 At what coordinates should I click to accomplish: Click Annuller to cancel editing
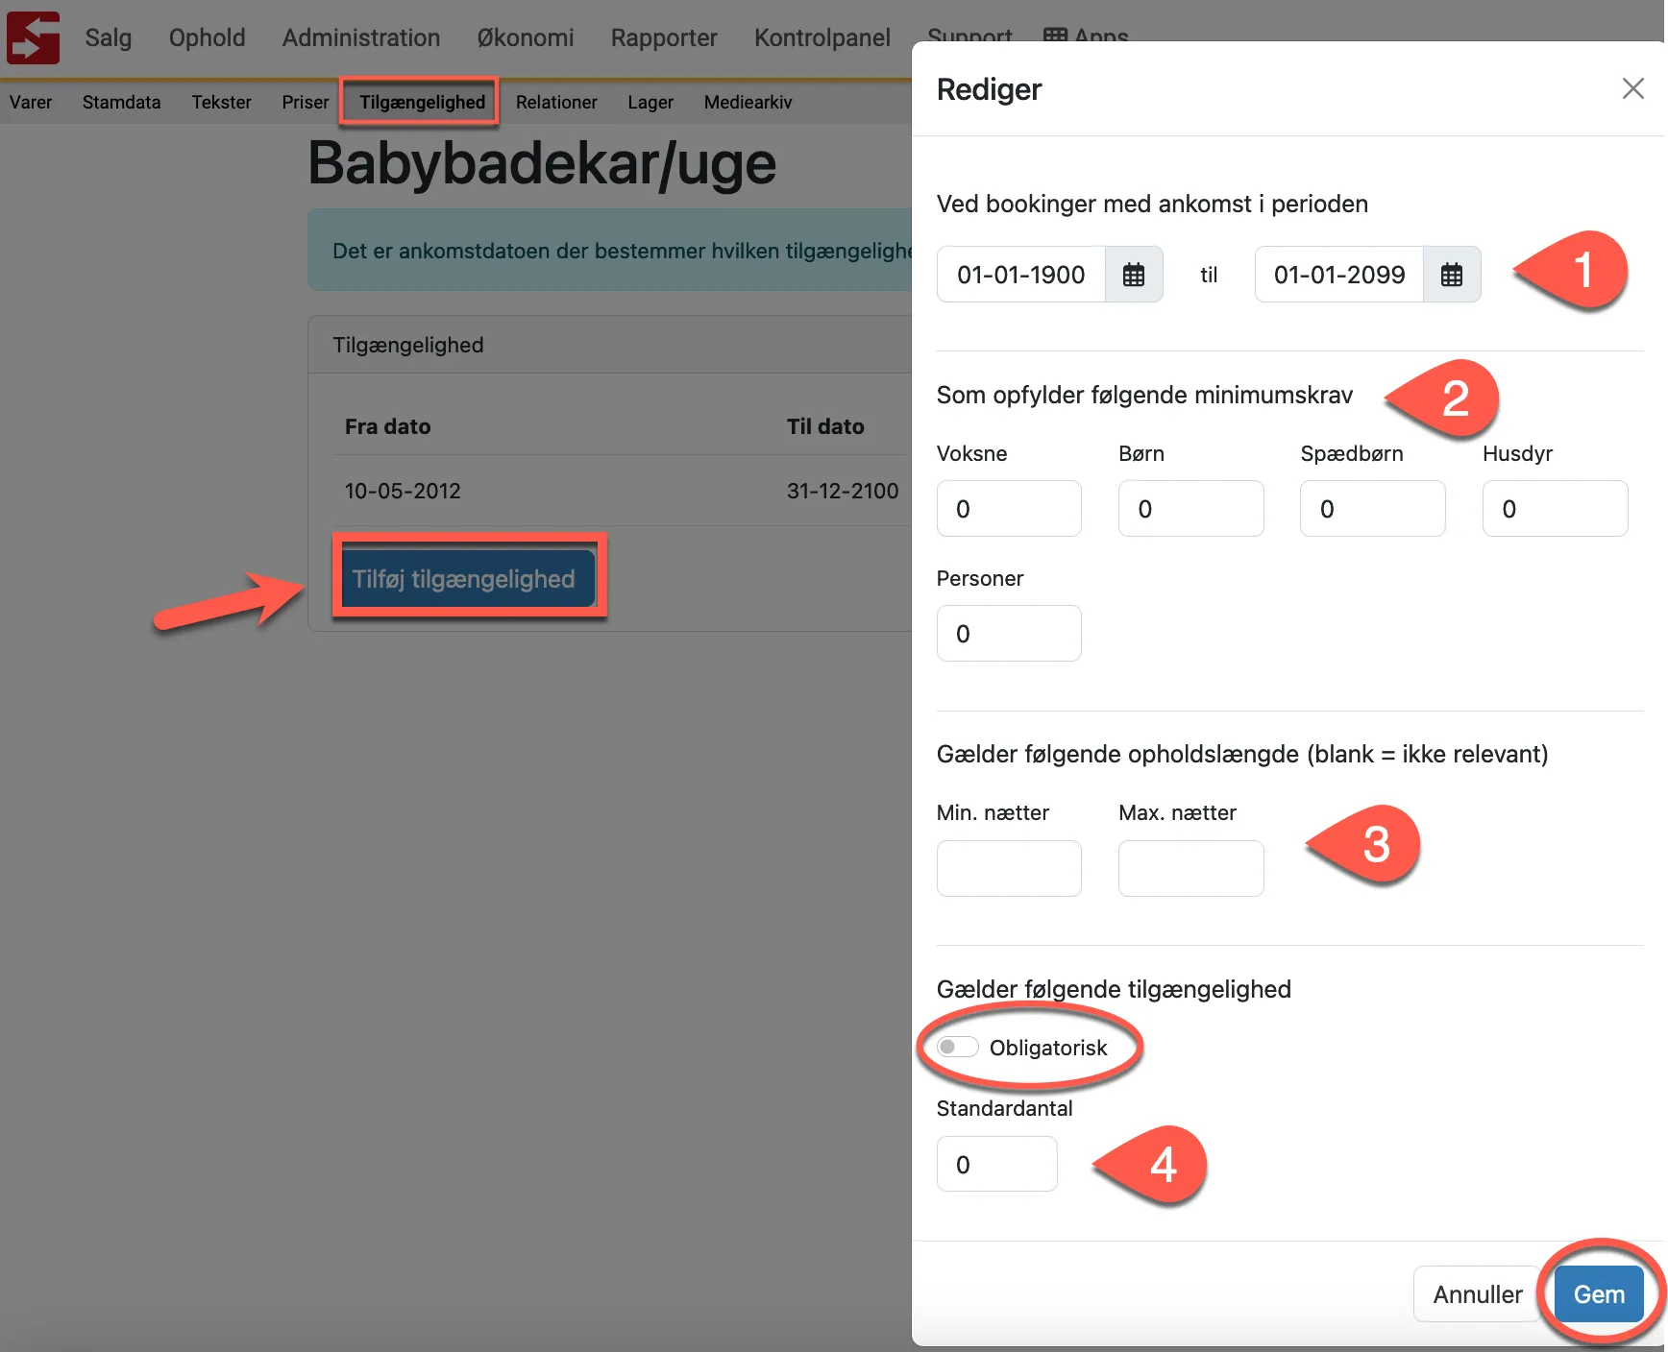1477,1293
